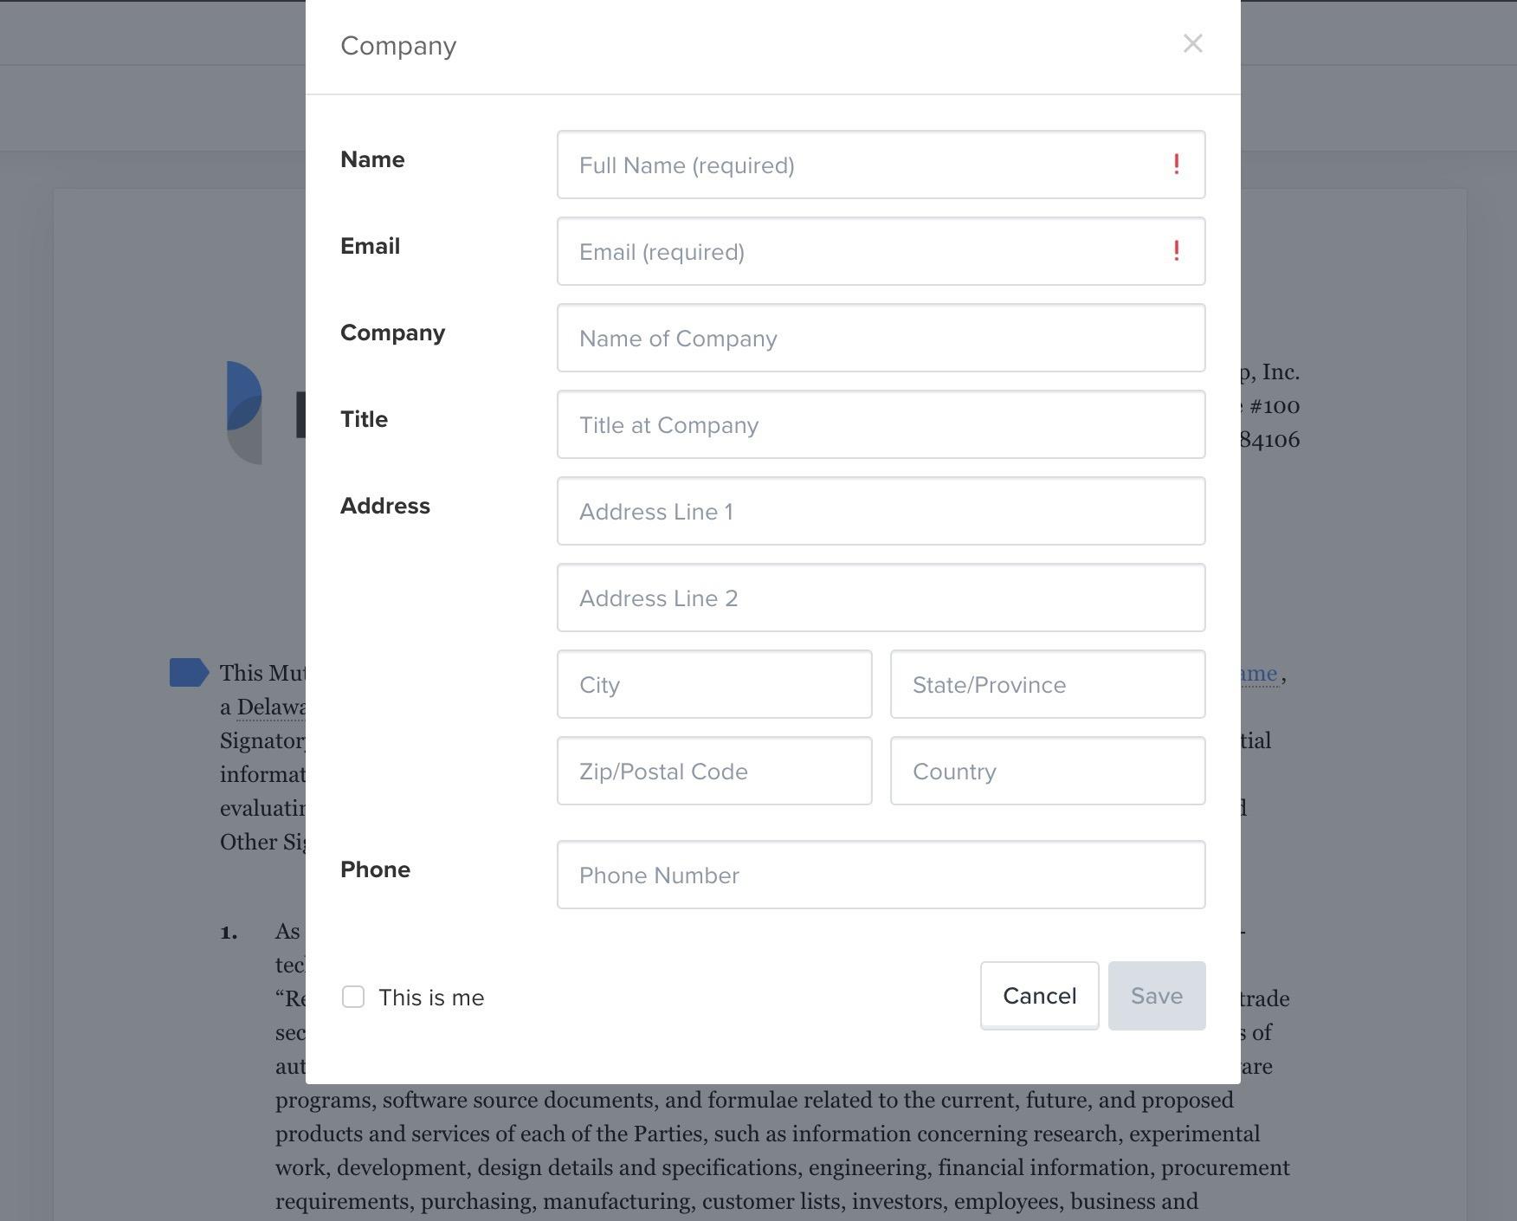
Task: Click the blue tag marker beside the paragraph
Action: tap(189, 672)
